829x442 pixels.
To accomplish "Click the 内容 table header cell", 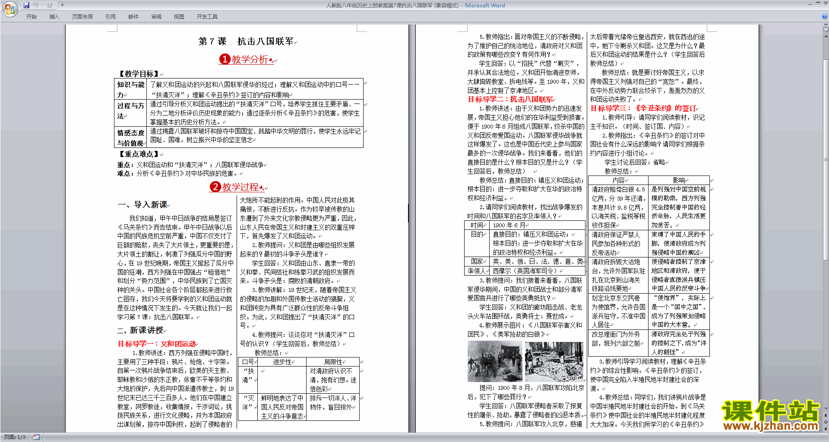I will (618, 180).
